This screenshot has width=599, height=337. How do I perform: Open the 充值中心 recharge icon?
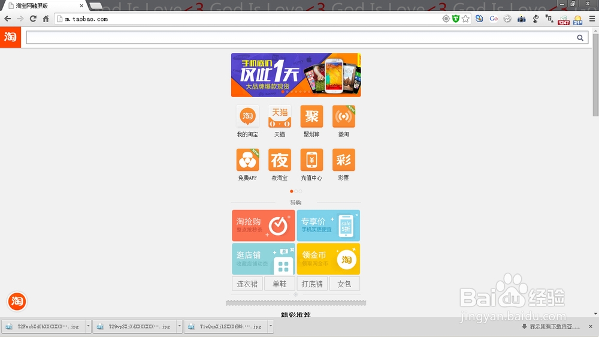(x=311, y=164)
